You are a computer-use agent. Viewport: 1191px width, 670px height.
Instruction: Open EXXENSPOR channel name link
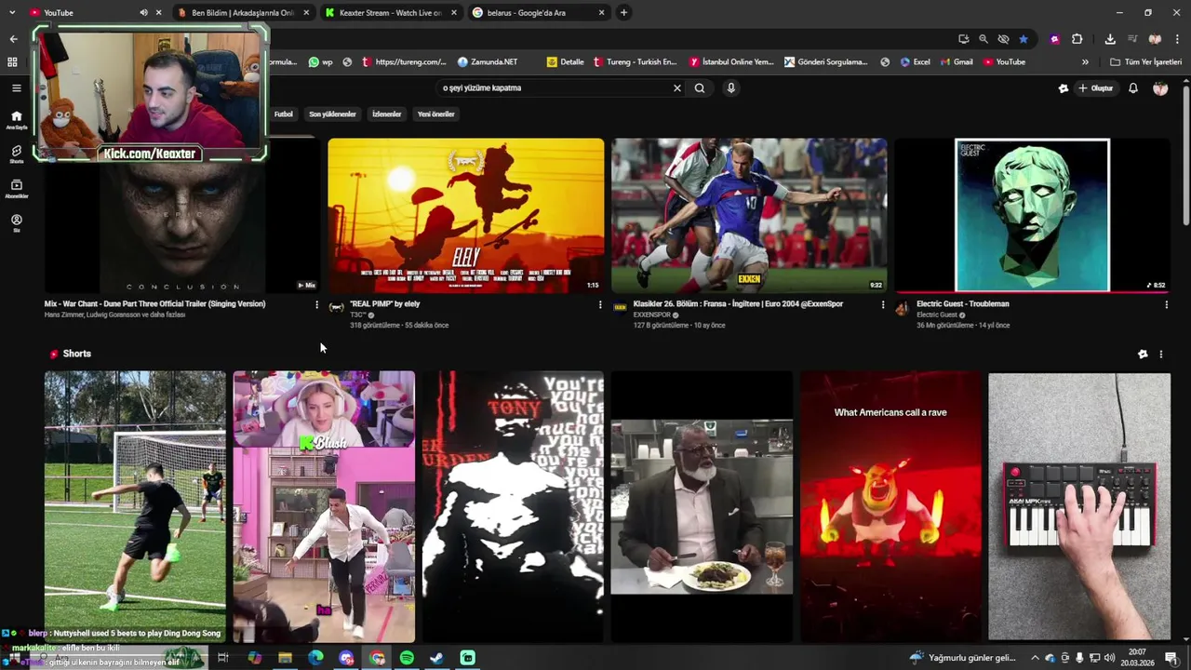coord(652,315)
